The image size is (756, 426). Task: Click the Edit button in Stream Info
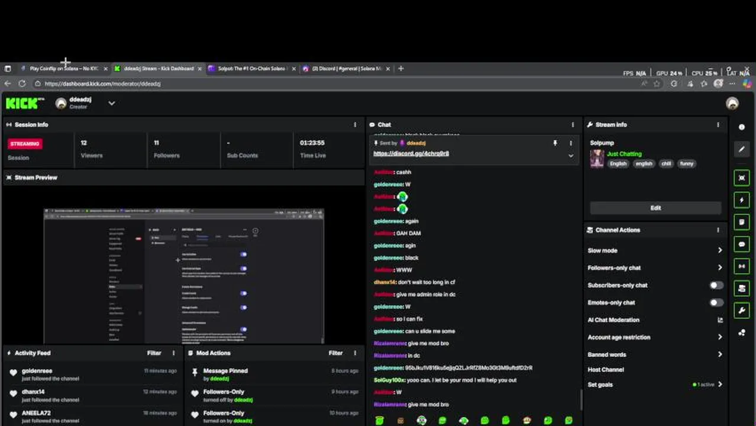click(x=655, y=208)
